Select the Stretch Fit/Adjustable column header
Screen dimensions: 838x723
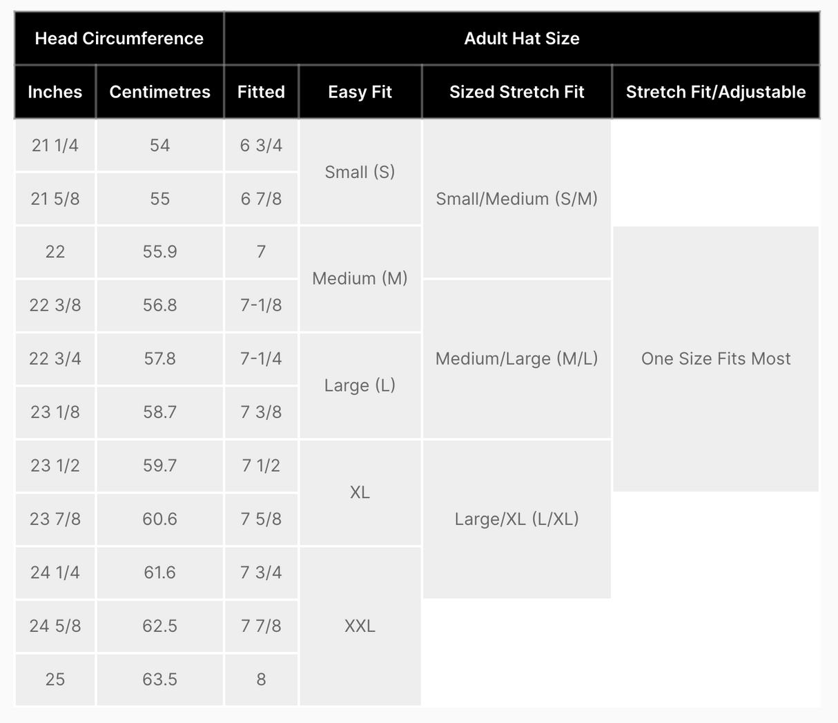click(715, 92)
